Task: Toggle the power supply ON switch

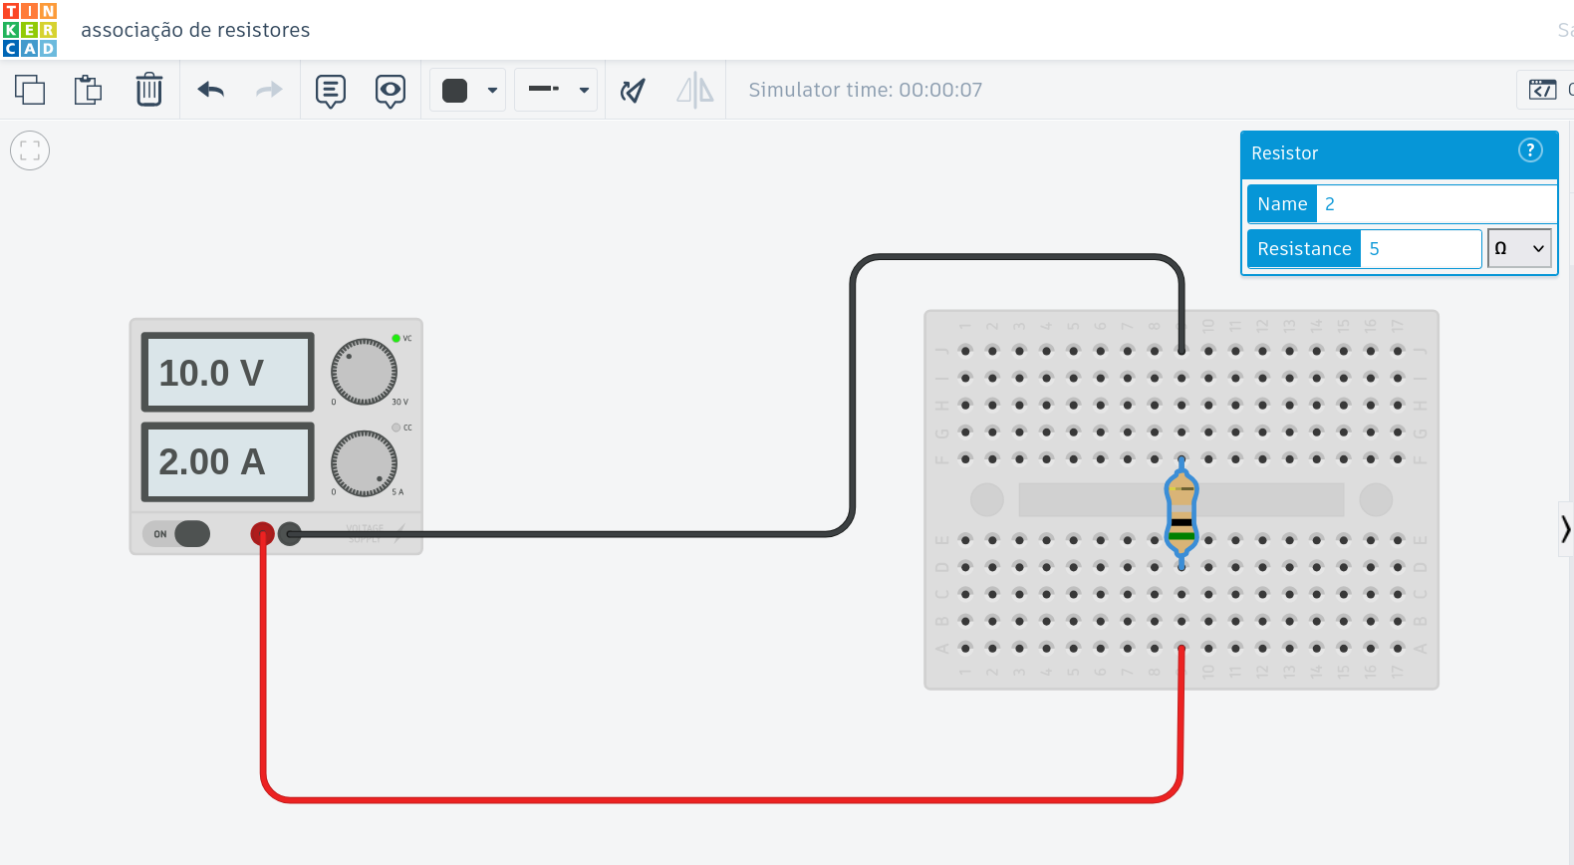Action: tap(176, 534)
